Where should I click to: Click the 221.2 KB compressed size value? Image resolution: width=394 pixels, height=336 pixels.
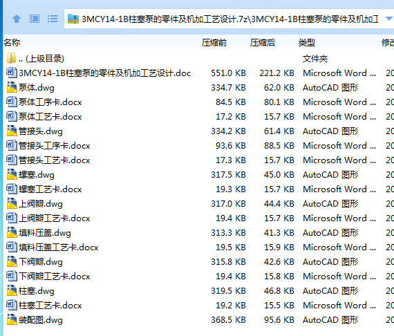(x=276, y=73)
